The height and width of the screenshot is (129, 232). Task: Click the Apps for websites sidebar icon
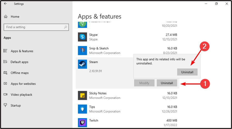click(5, 84)
